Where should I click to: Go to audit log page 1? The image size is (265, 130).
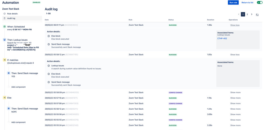tap(243, 15)
